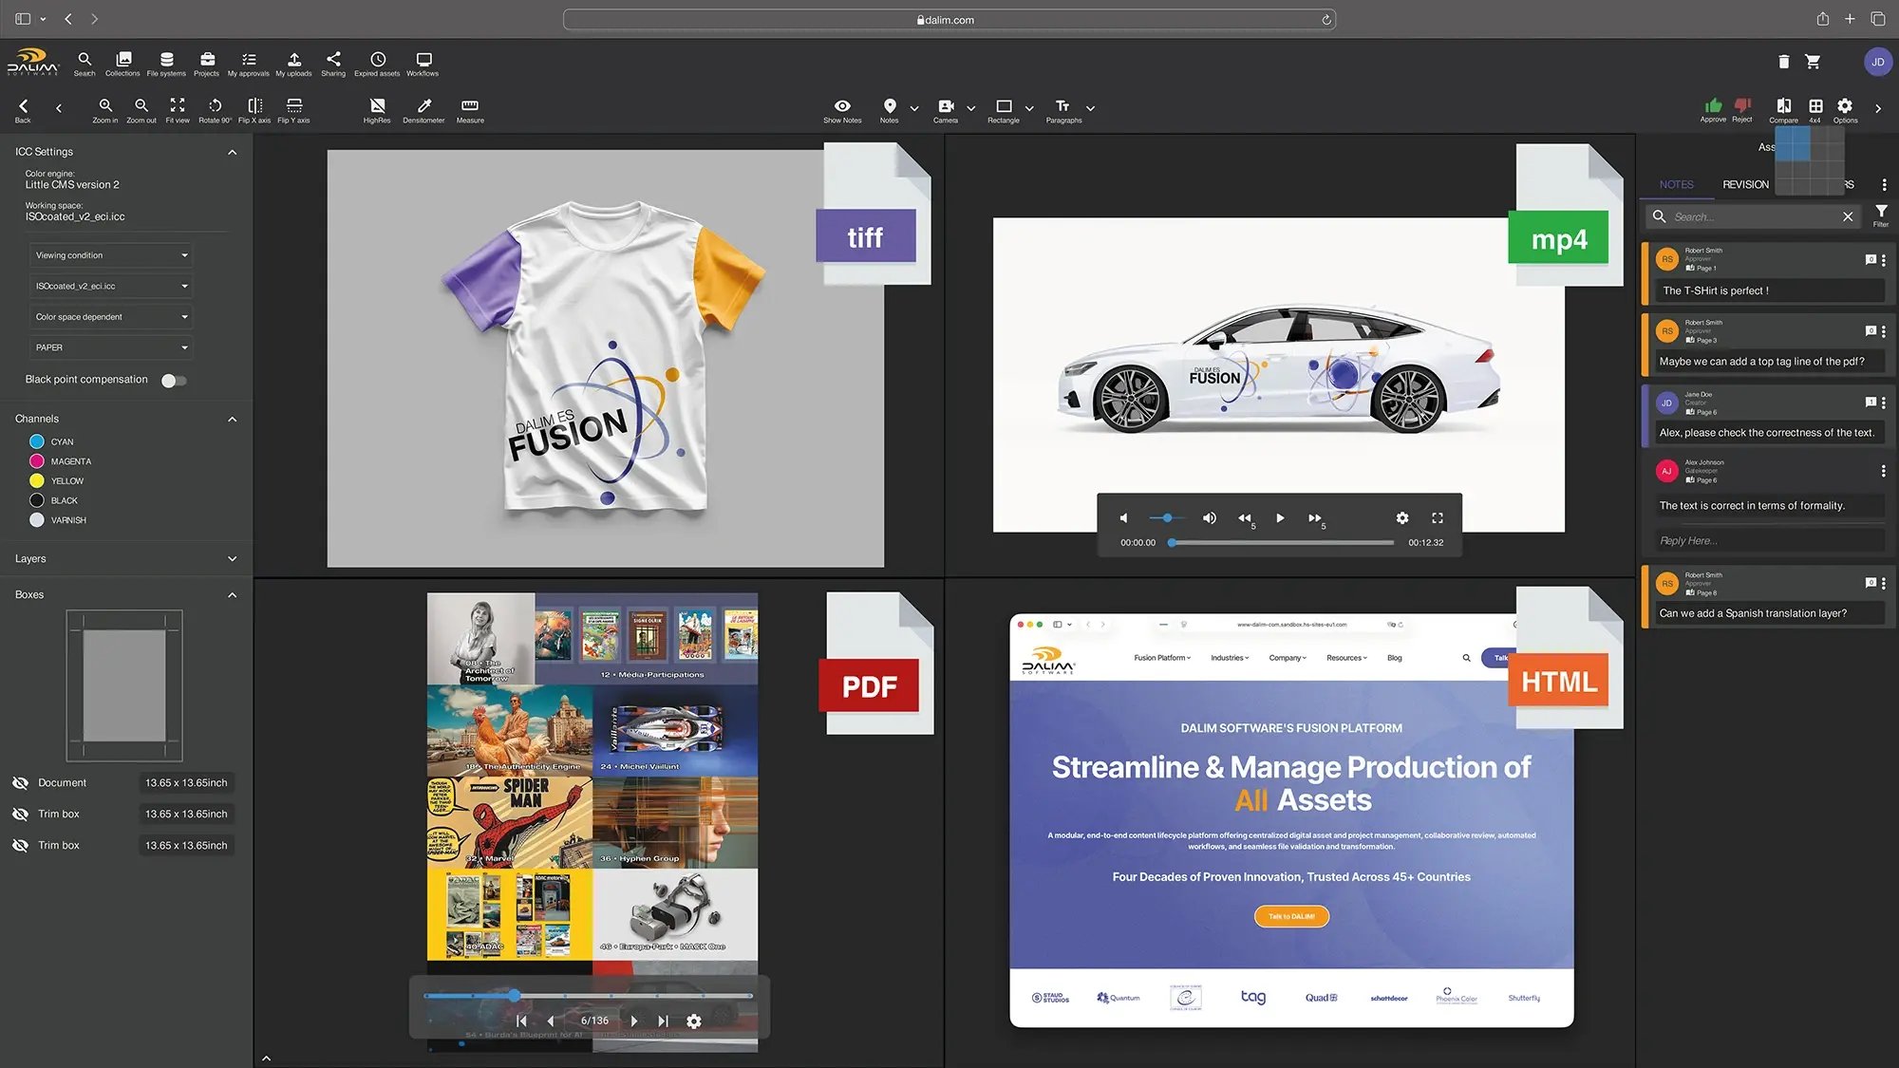This screenshot has width=1899, height=1068.
Task: Open the ISOcoated_v2_eci.icc profile dropdown
Action: tap(111, 286)
